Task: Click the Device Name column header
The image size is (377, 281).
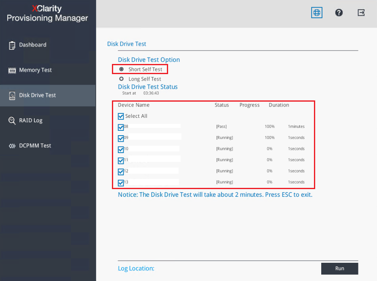Action: 134,105
